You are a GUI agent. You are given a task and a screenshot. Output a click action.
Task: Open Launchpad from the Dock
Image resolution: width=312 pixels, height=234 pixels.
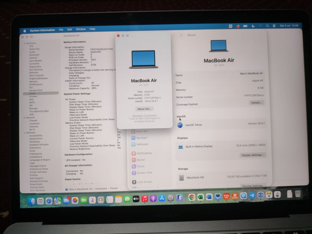pyautogui.click(x=40, y=201)
